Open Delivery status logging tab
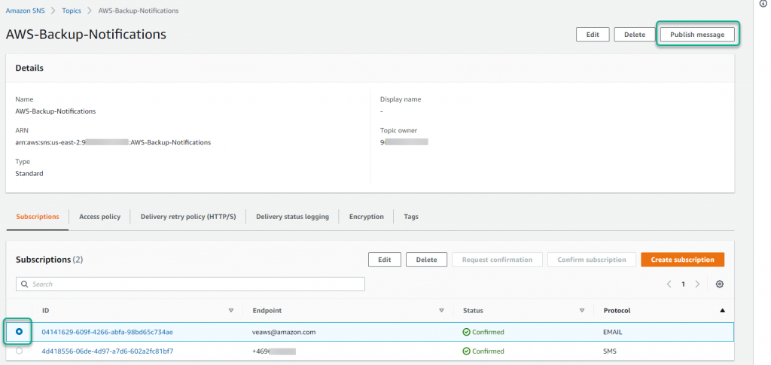 point(293,217)
